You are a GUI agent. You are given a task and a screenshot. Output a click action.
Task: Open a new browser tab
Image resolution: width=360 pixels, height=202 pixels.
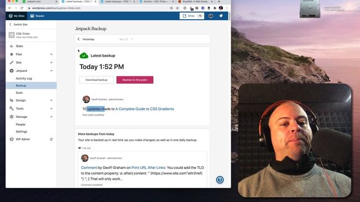tap(219, 2)
